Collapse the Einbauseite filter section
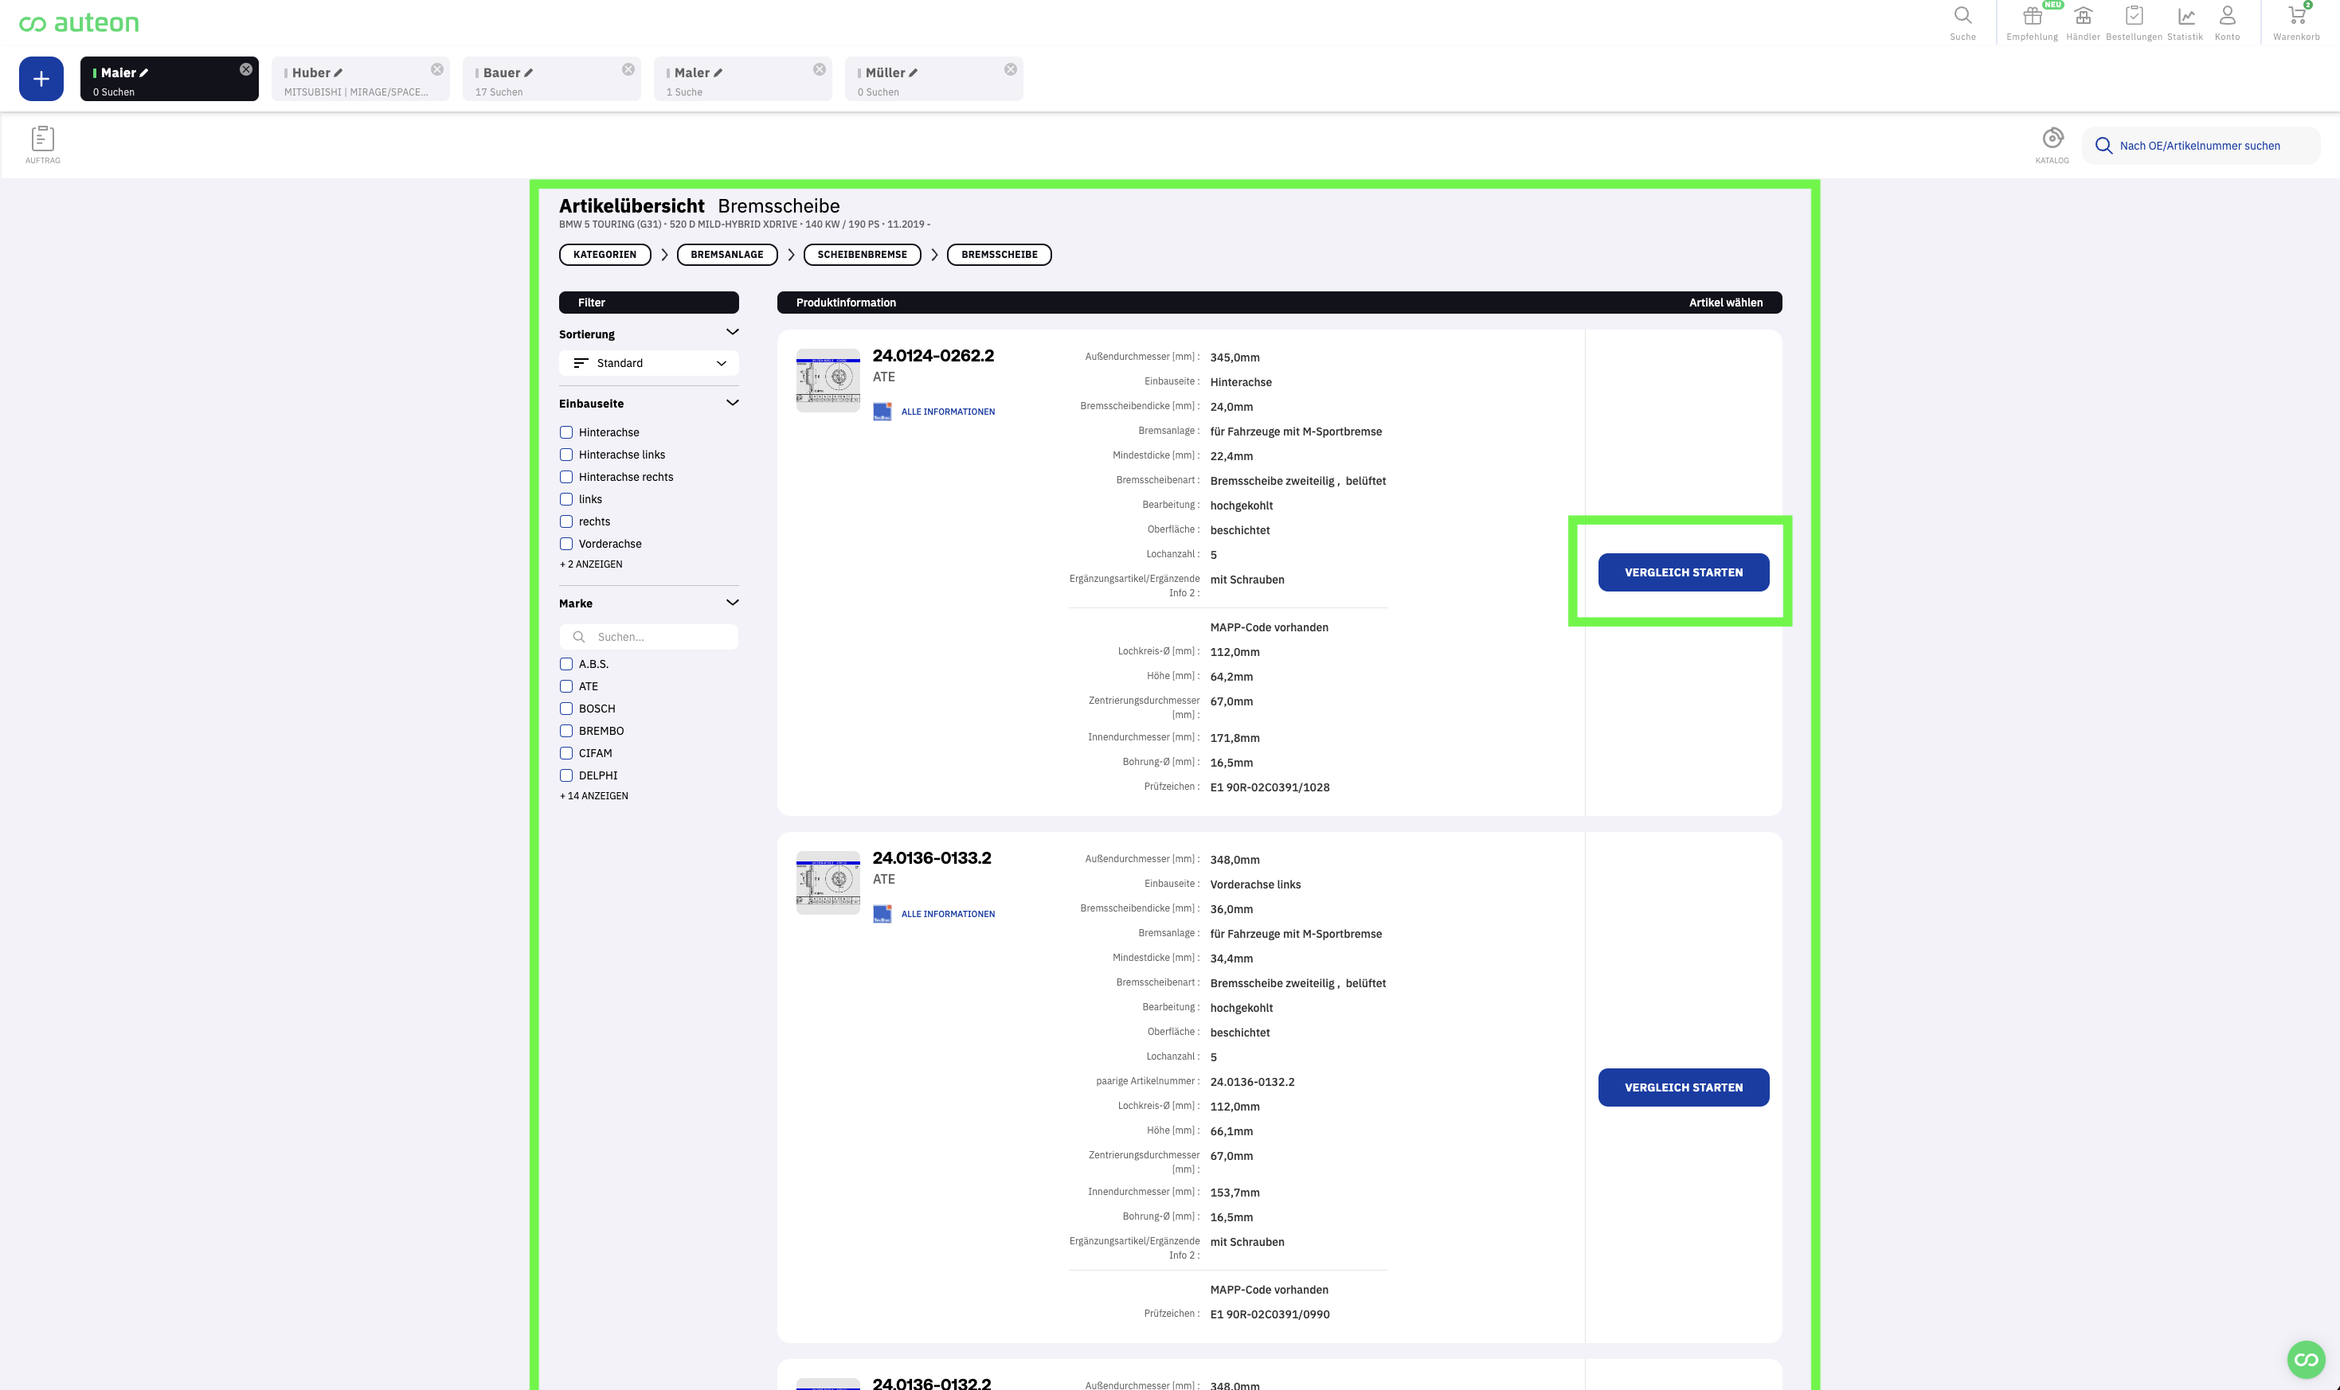 tap(732, 404)
